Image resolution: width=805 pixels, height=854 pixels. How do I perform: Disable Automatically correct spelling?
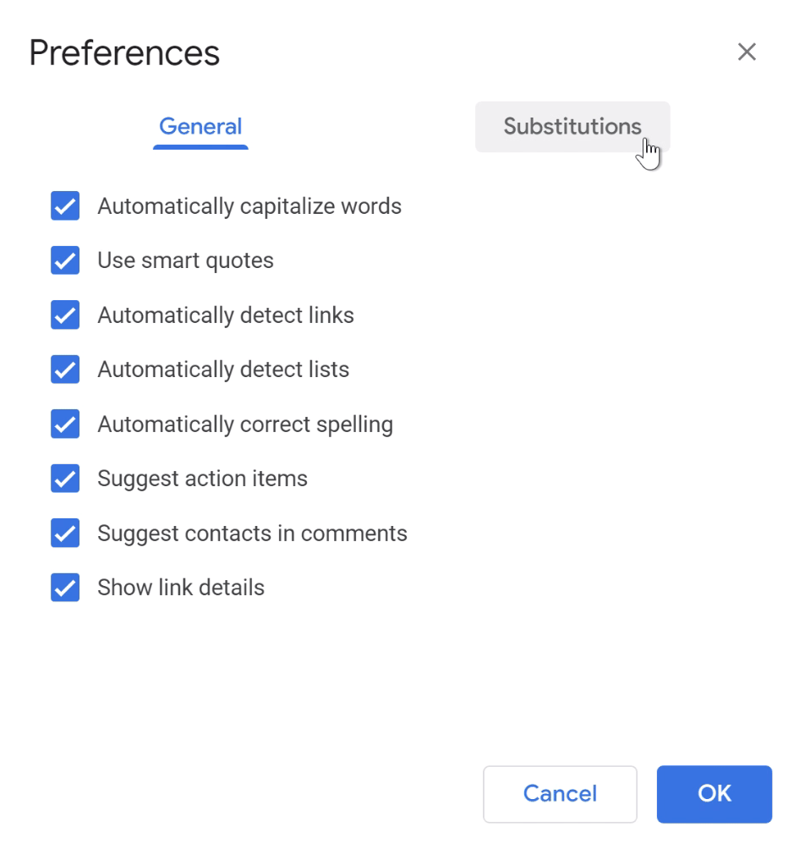click(x=65, y=424)
